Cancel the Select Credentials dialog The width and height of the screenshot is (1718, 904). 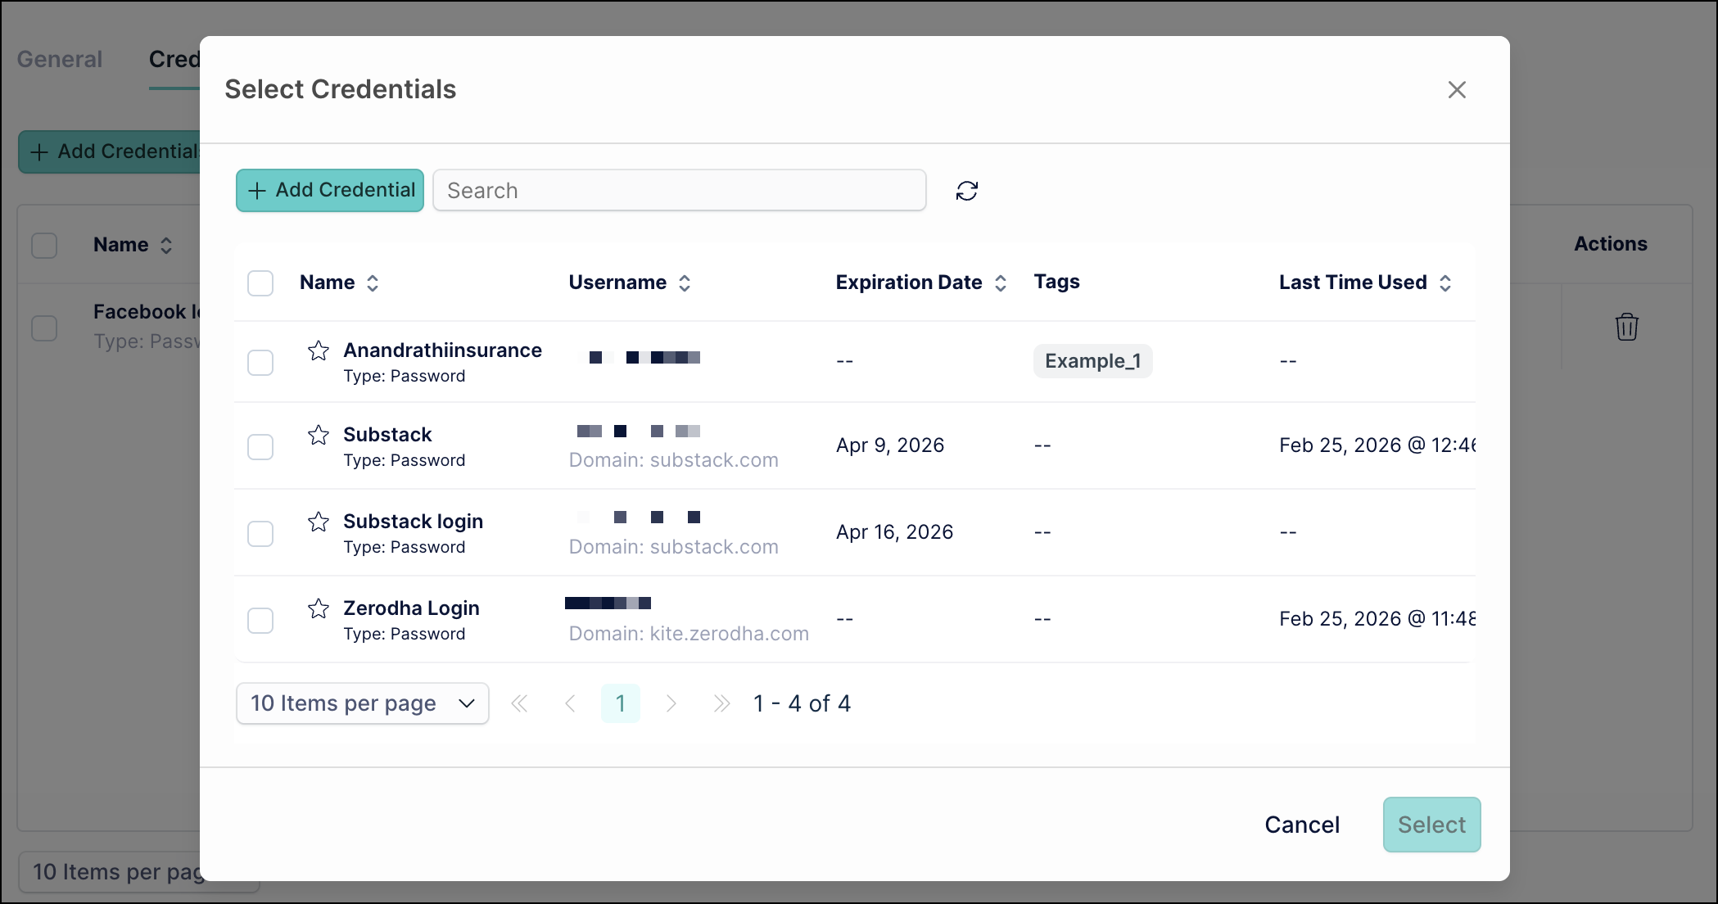click(1301, 825)
